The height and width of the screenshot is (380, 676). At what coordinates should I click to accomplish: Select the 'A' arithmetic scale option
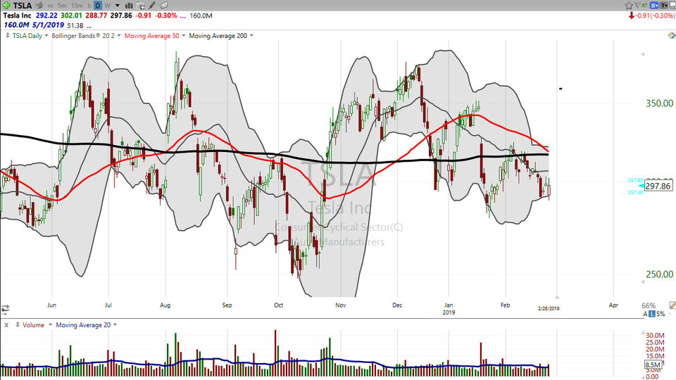tap(646, 314)
